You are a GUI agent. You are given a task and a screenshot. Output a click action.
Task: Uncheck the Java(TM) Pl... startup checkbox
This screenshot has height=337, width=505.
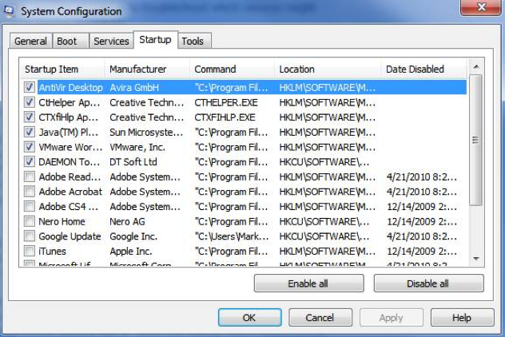tap(30, 132)
